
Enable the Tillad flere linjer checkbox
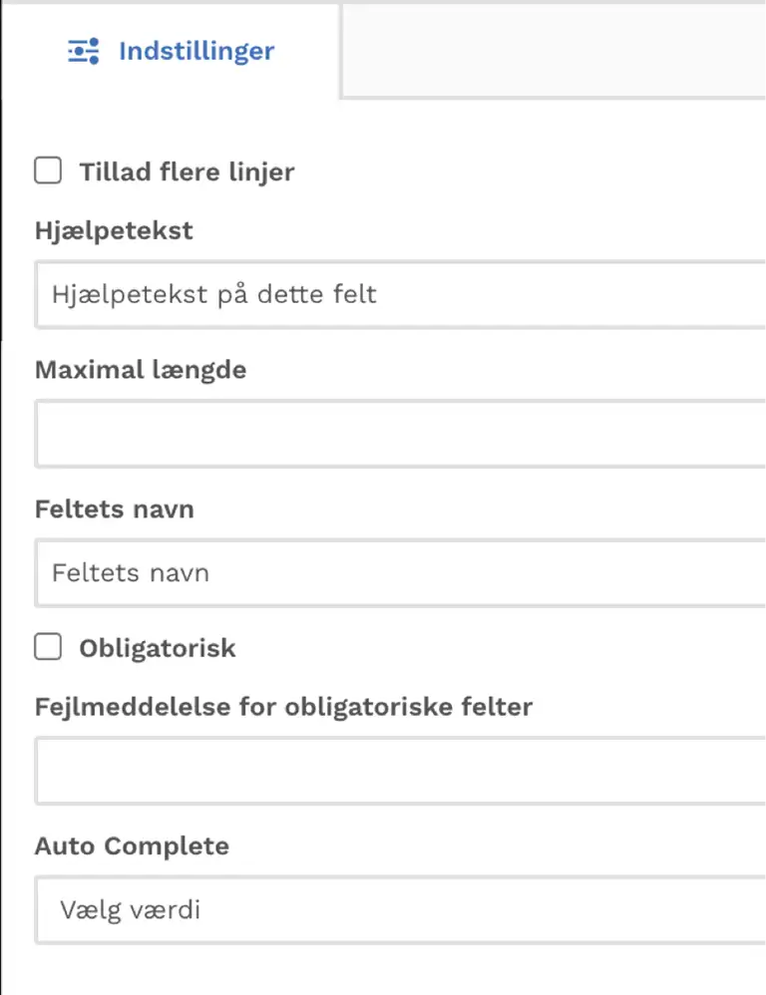pos(48,170)
